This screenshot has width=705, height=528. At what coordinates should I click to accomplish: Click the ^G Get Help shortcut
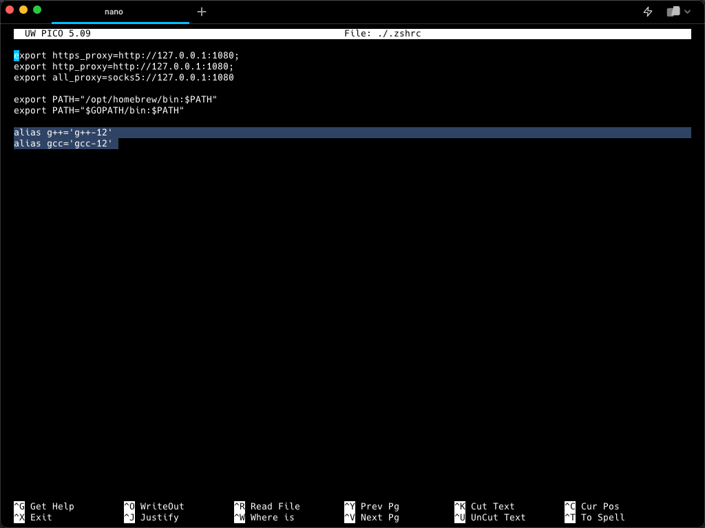(44, 506)
